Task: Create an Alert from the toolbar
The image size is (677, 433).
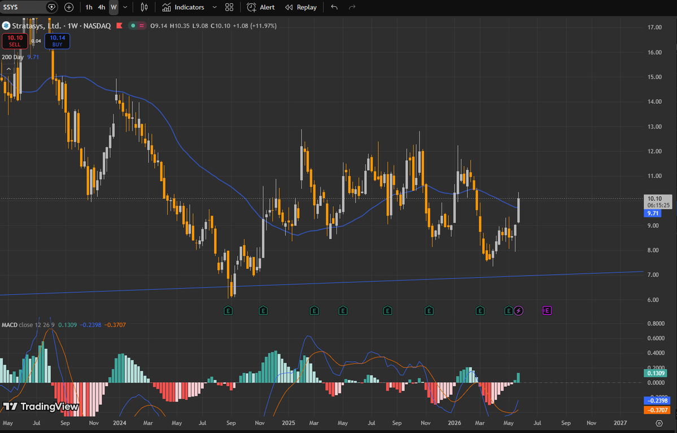Action: coord(260,7)
